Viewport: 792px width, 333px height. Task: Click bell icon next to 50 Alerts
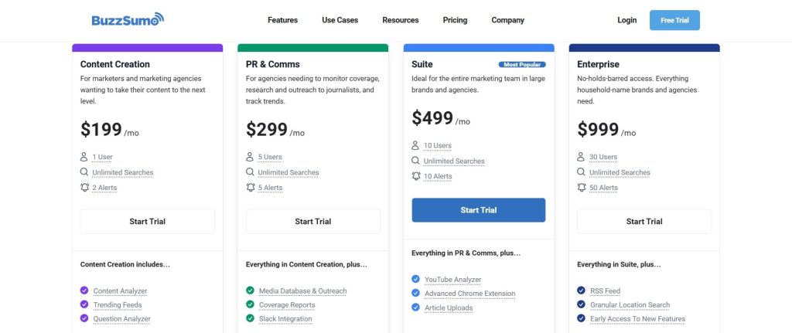582,188
